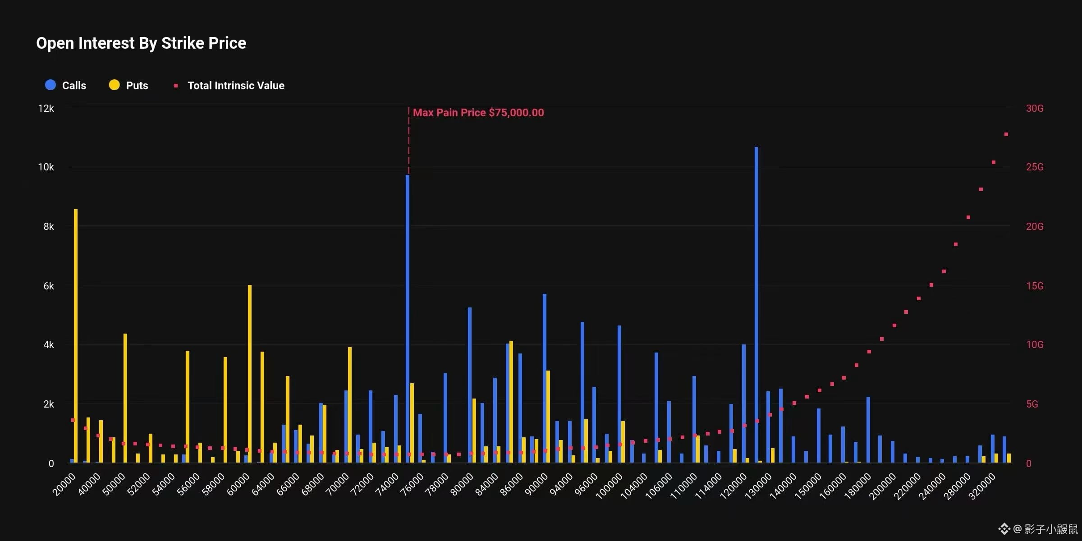Click the Puts legend text label

point(137,86)
